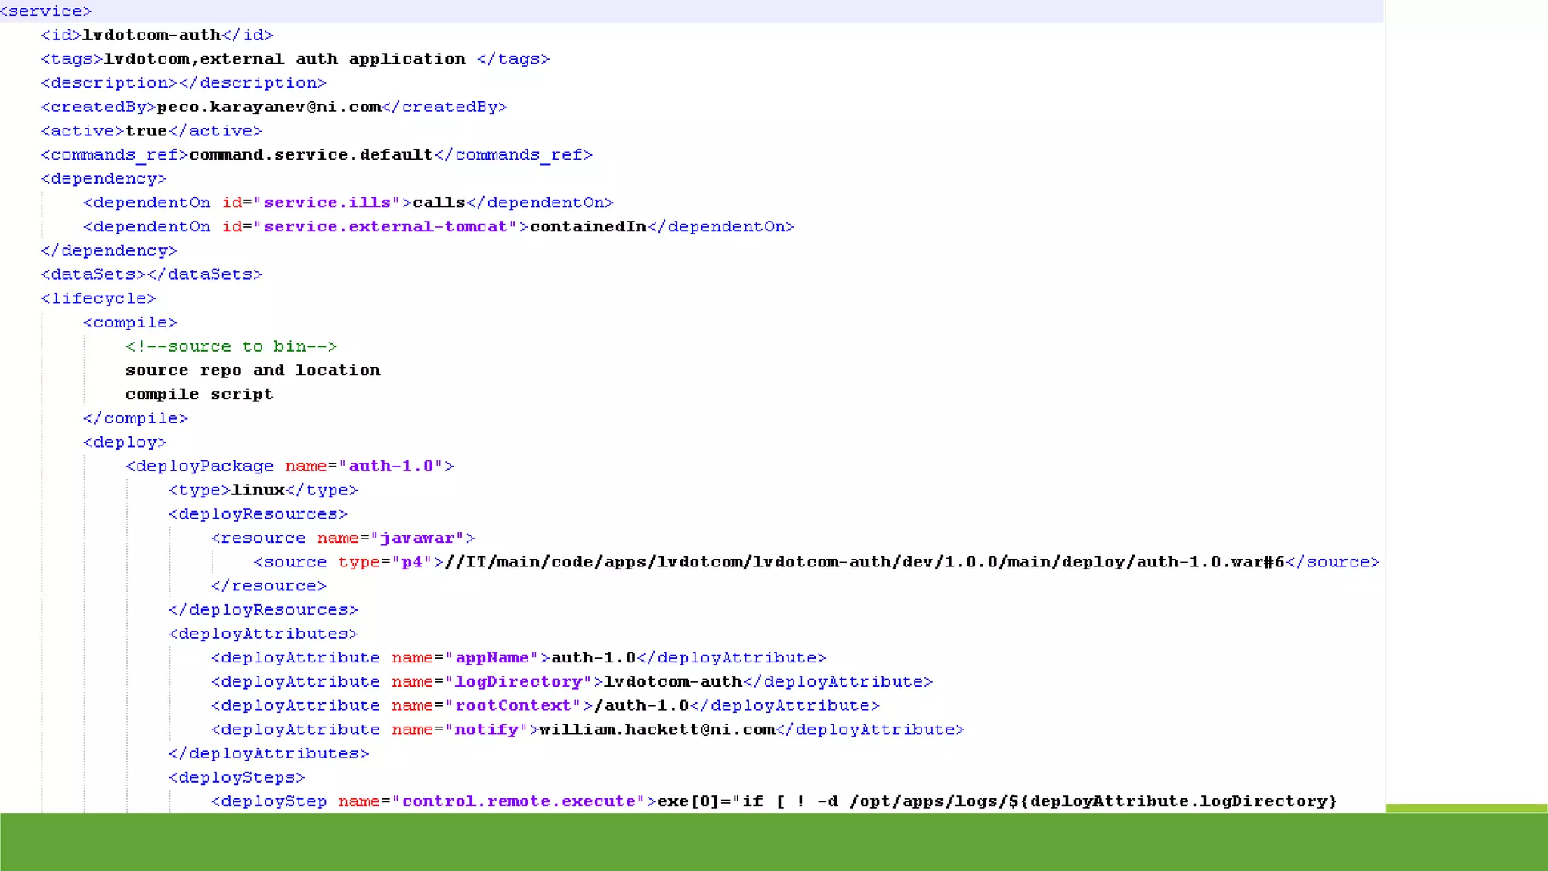Click the auth-1.0 deployPackage name value

(391, 466)
